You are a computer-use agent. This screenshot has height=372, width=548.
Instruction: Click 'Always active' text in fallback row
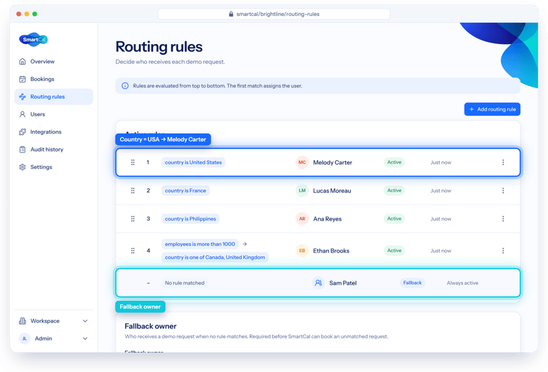(x=462, y=283)
